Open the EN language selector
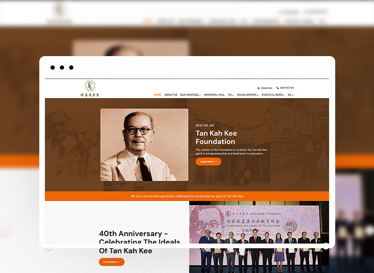Image resolution: width=374 pixels, height=273 pixels. pyautogui.click(x=290, y=95)
